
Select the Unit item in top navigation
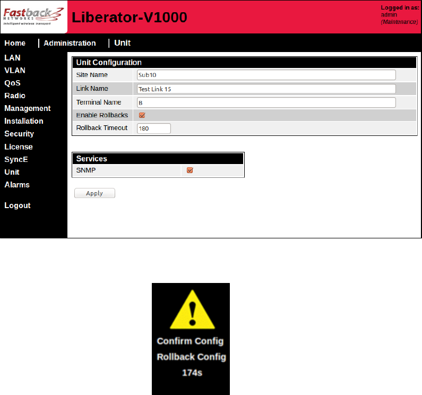(x=122, y=43)
